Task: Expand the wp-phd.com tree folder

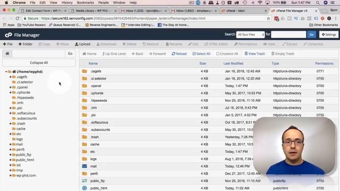Action: 10,176
